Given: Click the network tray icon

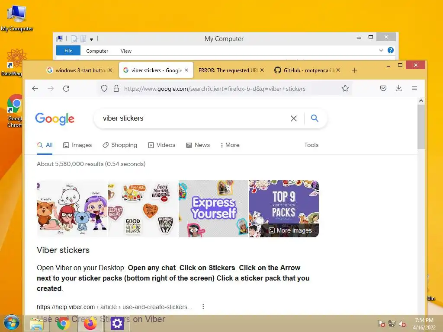Looking at the screenshot, I should coord(392,324).
